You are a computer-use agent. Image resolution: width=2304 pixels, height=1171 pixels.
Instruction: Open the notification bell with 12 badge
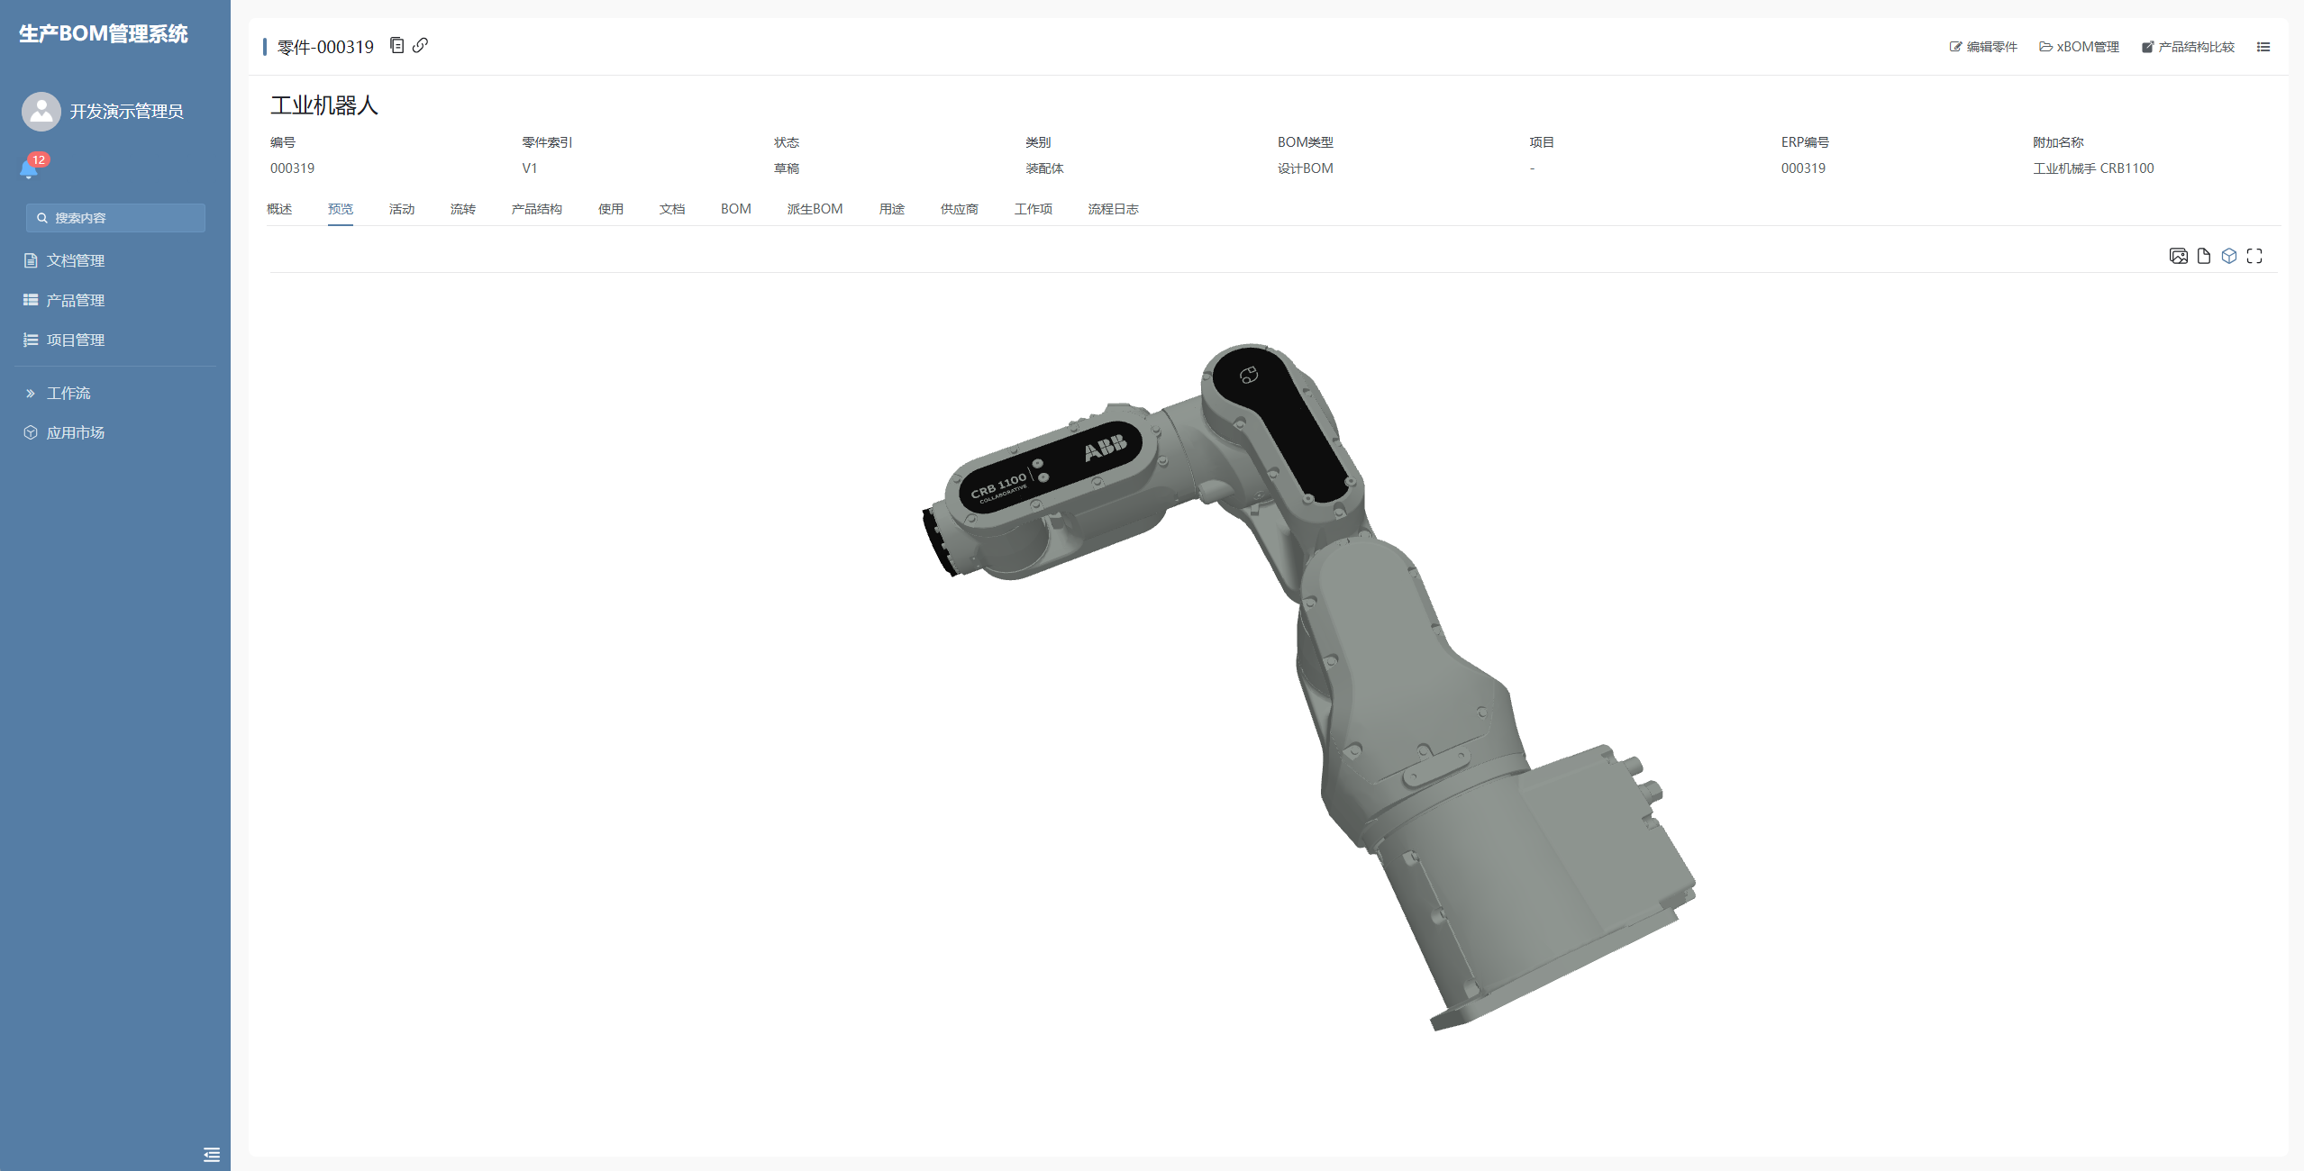[29, 168]
